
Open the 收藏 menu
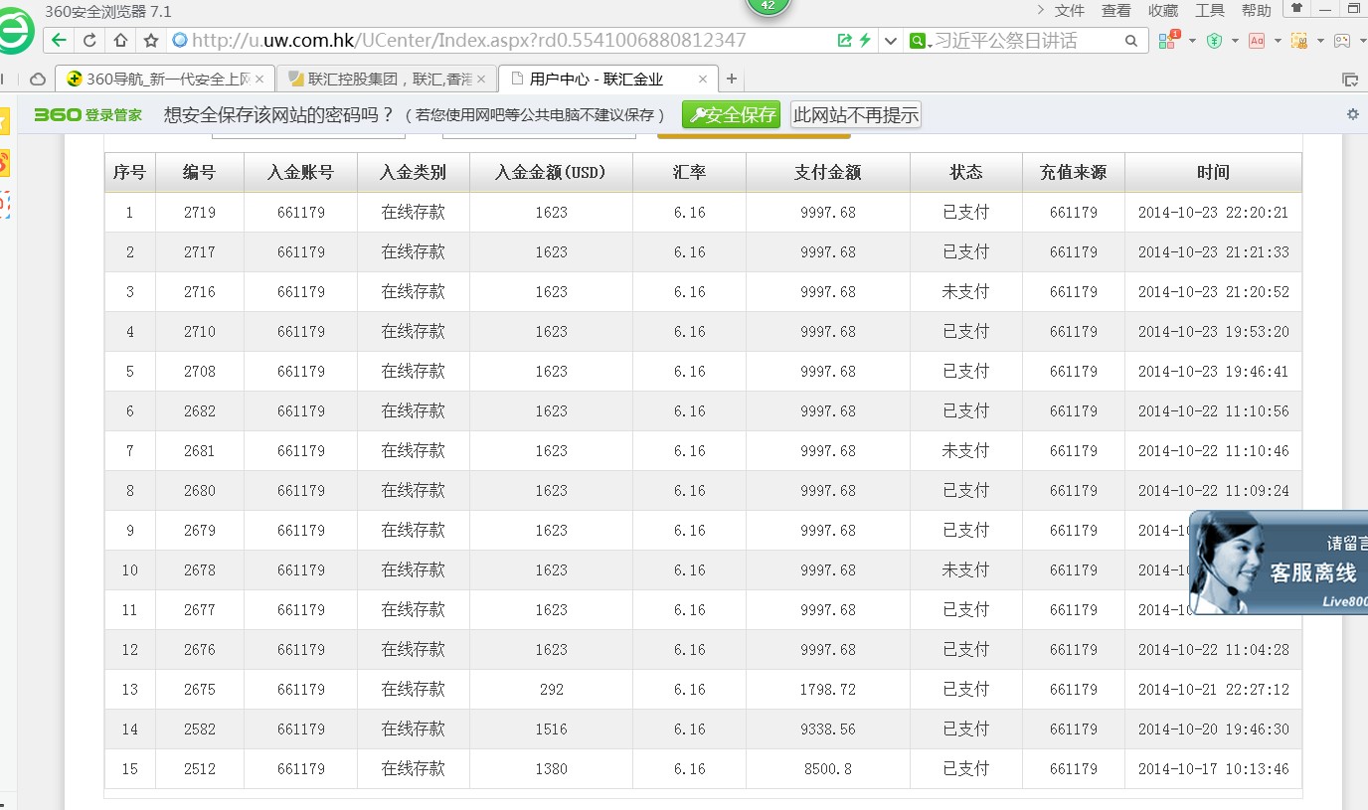[x=1163, y=10]
